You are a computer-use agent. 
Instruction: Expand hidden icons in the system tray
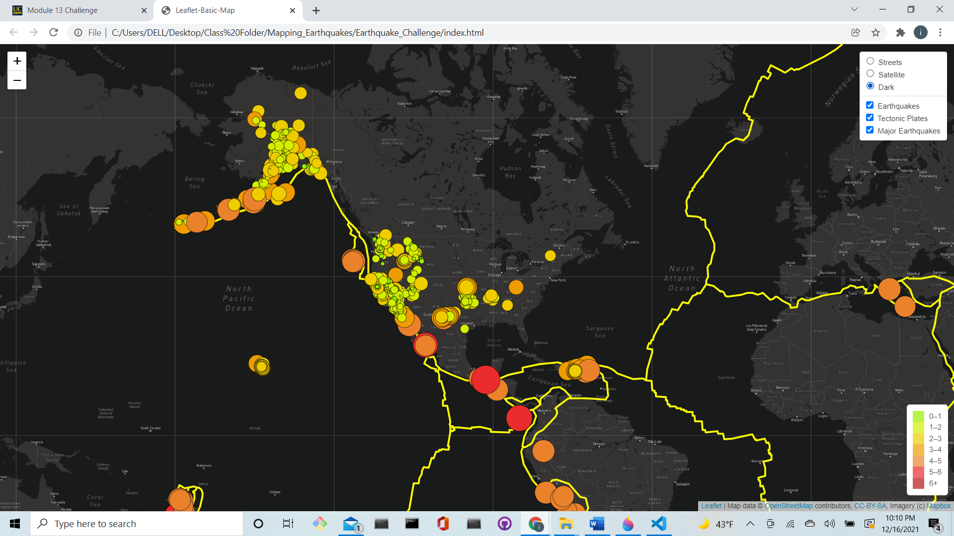(750, 523)
